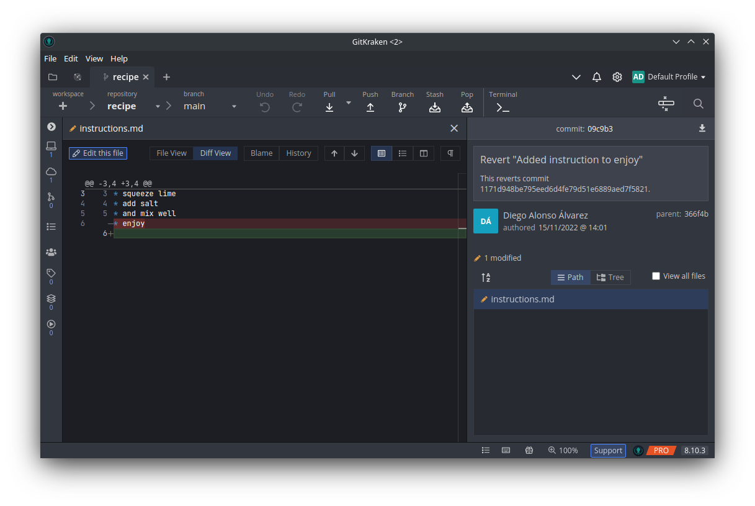Click the Undo toolbar icon
Viewport: 755px width, 506px height.
pyautogui.click(x=265, y=107)
